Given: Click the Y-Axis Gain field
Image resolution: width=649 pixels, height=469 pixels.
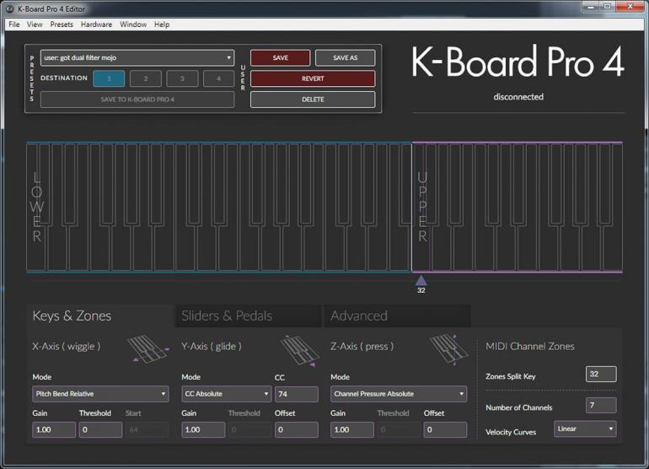Looking at the screenshot, I should [x=203, y=429].
